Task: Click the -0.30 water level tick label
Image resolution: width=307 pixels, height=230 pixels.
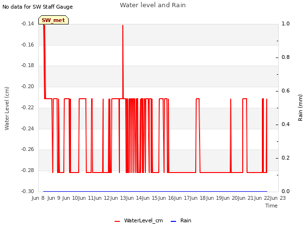Action: pos(27,191)
